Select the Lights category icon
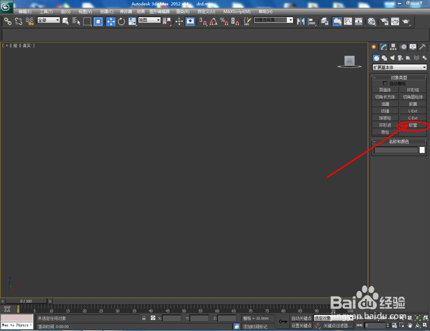The width and height of the screenshot is (430, 331). pyautogui.click(x=393, y=58)
